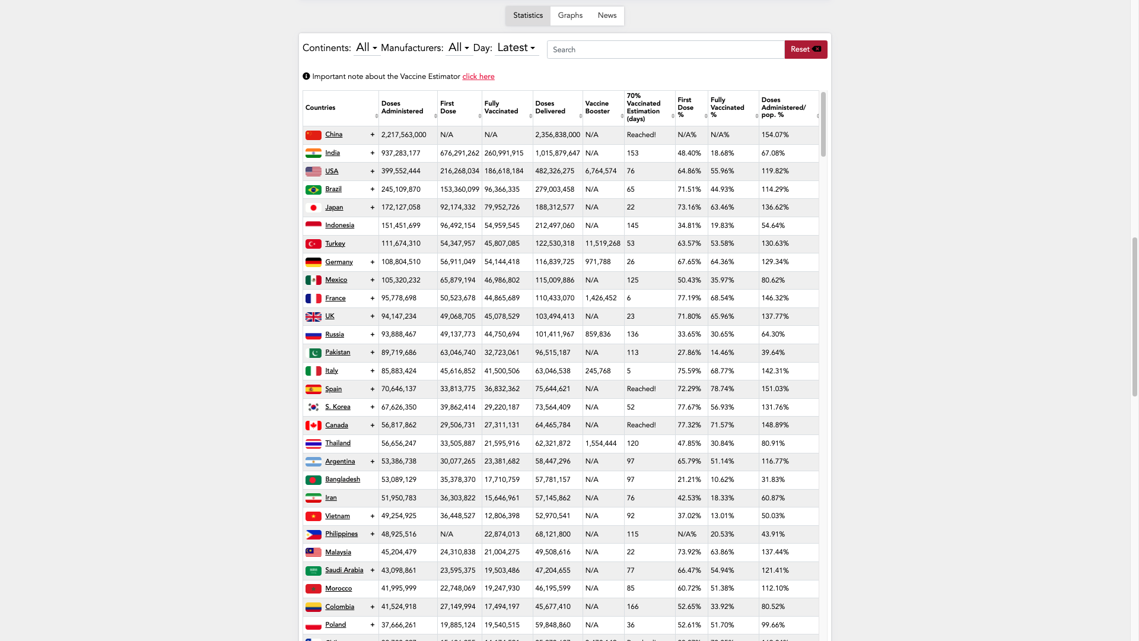
Task: Click the Saudi Arabia flag icon
Action: 313,571
